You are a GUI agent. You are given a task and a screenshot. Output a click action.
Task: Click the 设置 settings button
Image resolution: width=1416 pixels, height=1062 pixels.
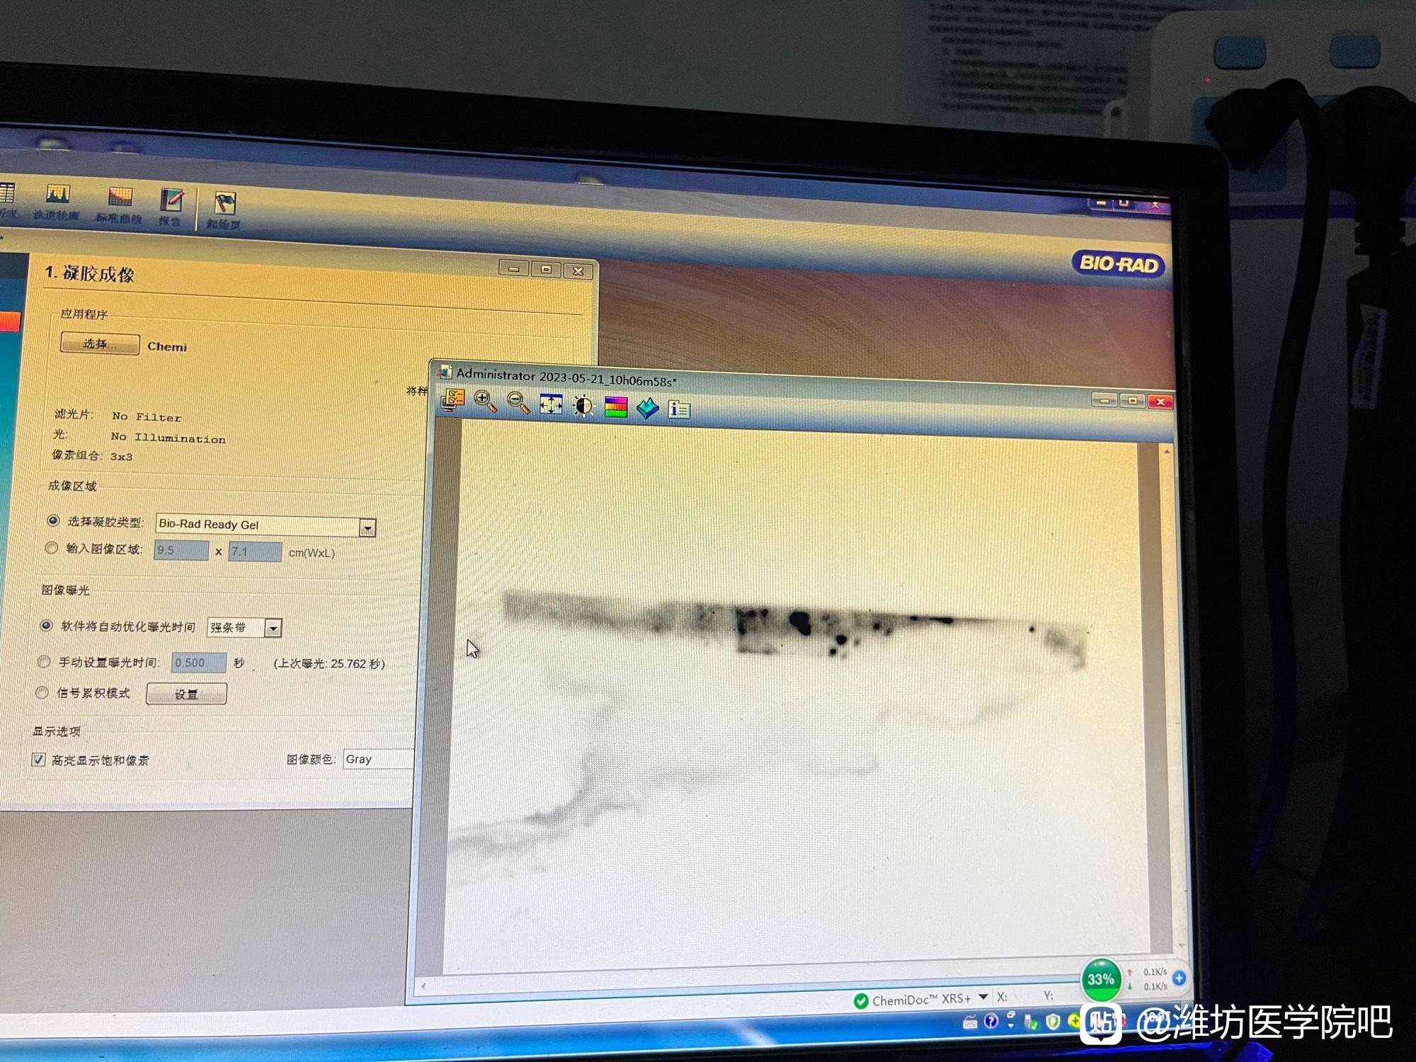click(x=186, y=694)
